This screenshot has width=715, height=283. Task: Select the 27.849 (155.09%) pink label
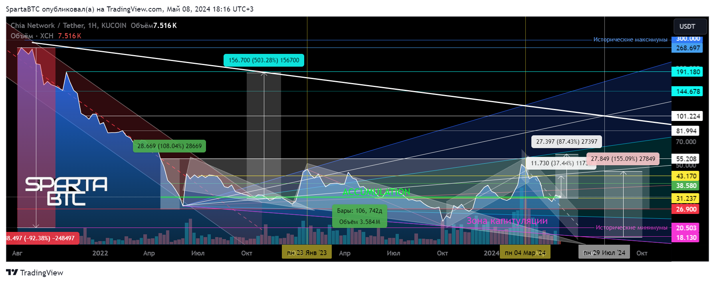[x=623, y=159]
